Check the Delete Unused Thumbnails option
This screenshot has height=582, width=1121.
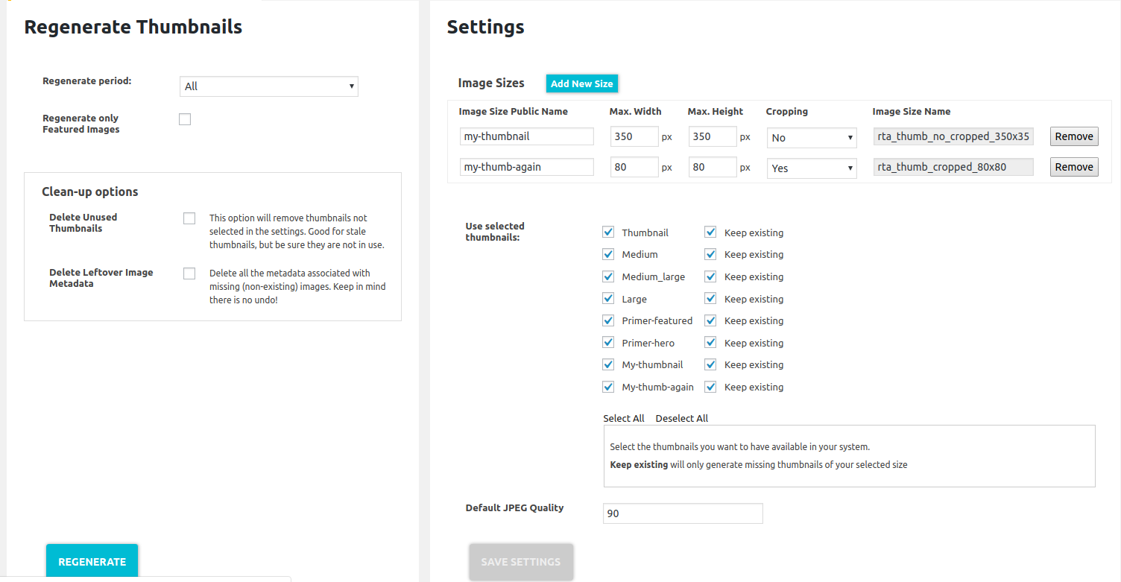[x=189, y=218]
